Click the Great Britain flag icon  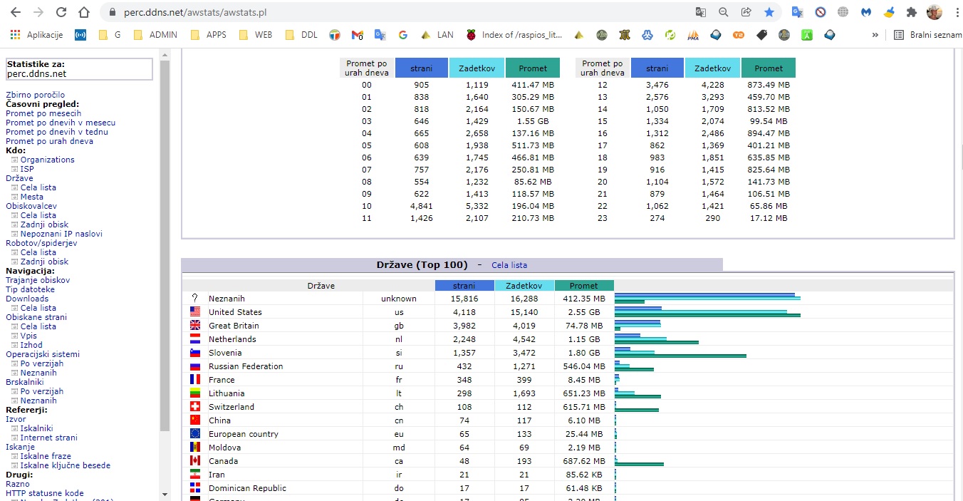(195, 326)
